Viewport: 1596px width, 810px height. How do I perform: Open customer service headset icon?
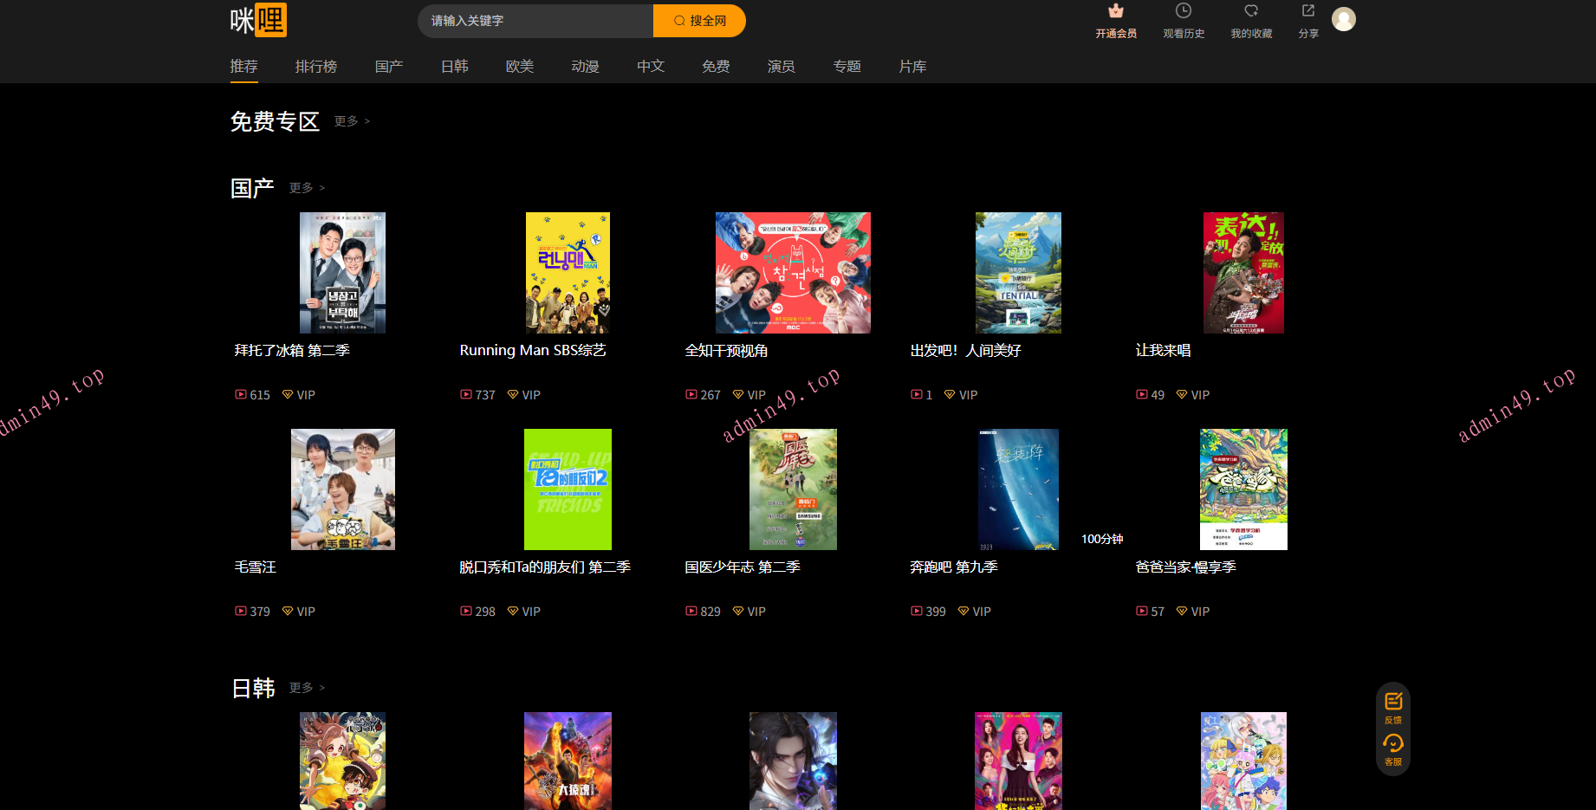(x=1392, y=743)
